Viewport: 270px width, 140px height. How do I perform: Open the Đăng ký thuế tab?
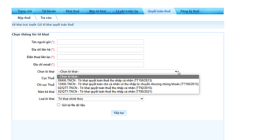pos(190,11)
